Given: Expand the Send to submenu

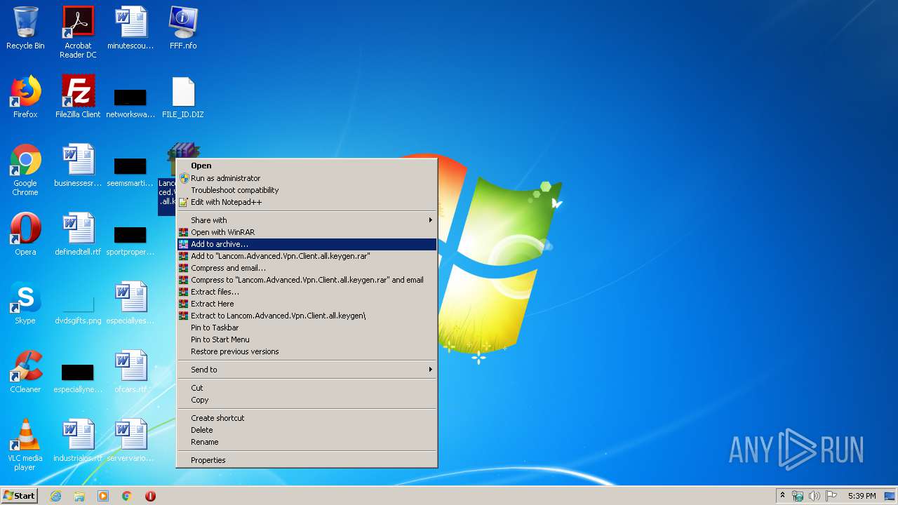Looking at the screenshot, I should pyautogui.click(x=307, y=370).
